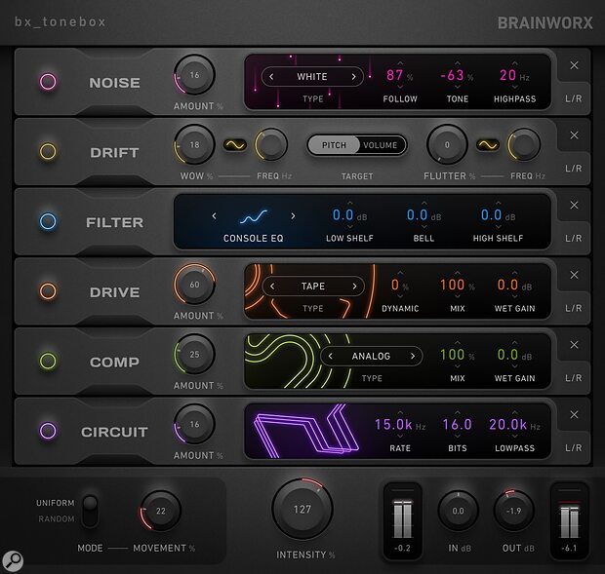Select previous noise type arrow
The image size is (605, 574).
[x=271, y=77]
